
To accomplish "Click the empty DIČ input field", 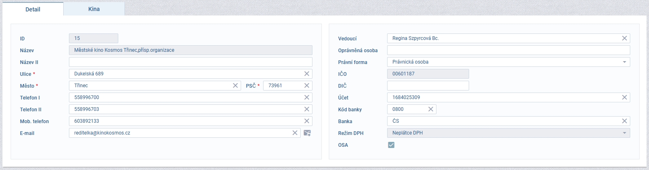I will (427, 86).
